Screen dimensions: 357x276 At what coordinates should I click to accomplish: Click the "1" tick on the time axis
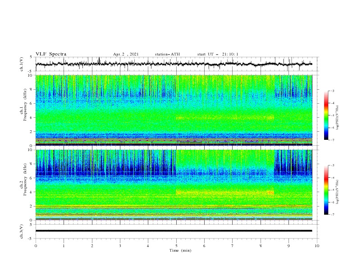click(x=64, y=246)
